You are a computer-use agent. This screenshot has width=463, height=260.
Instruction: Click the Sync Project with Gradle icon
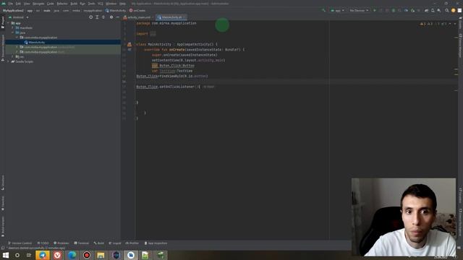click(426, 10)
